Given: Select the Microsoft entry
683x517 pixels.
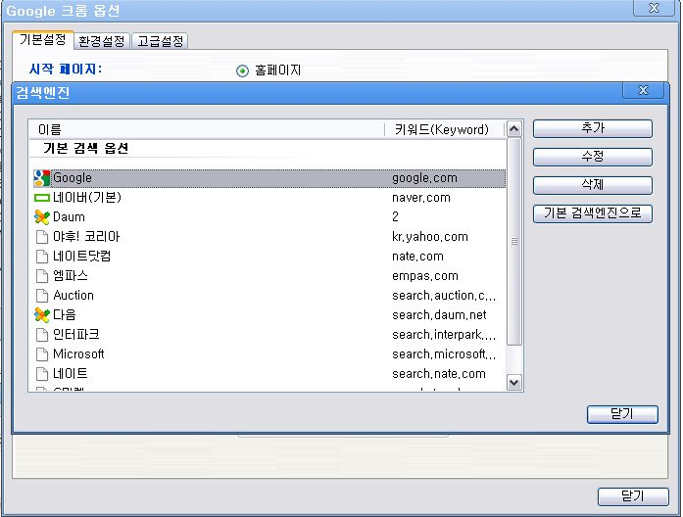Looking at the screenshot, I should click(78, 354).
